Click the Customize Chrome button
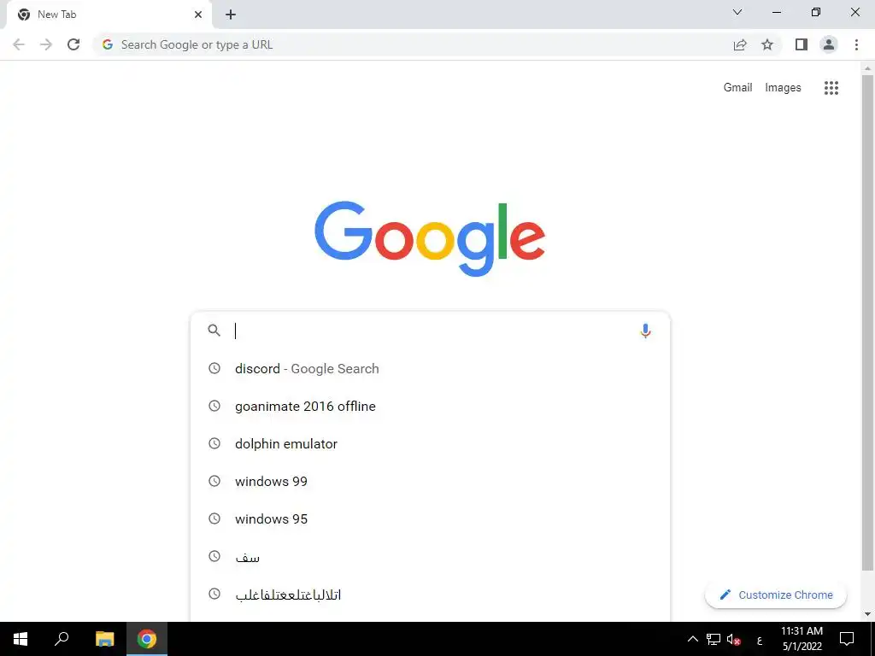 (x=776, y=594)
